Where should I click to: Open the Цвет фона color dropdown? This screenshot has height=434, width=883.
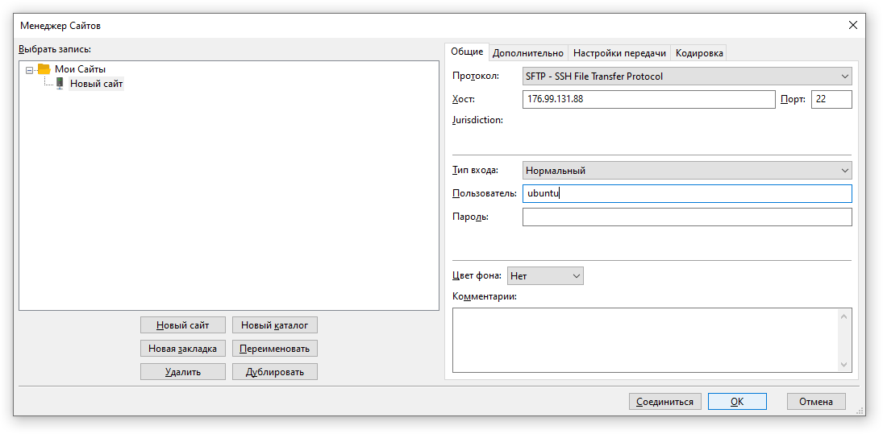pyautogui.click(x=545, y=276)
